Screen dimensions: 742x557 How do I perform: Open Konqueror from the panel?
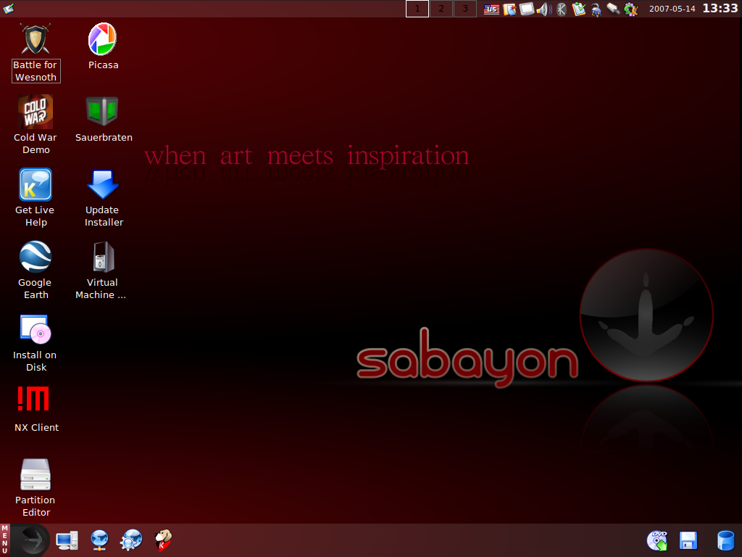(99, 540)
